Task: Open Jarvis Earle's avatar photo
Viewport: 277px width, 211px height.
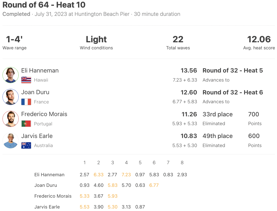Action: pyautogui.click(x=11, y=140)
